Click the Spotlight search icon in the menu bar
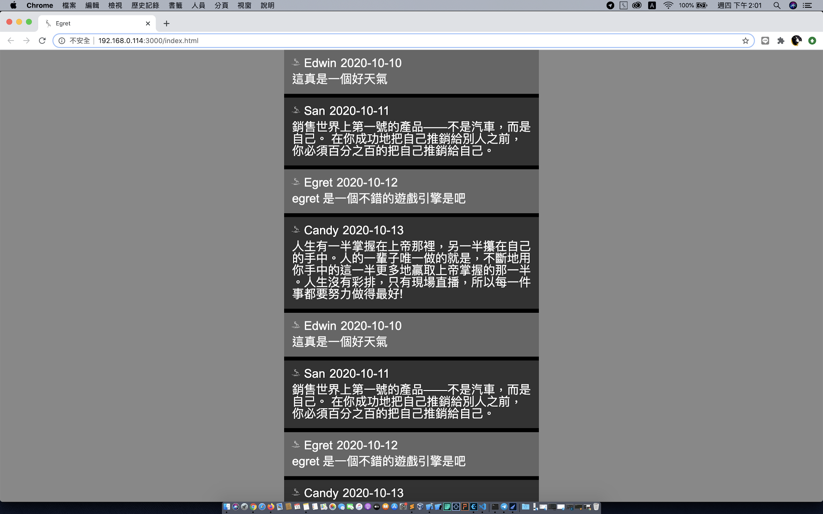823x514 pixels. (777, 5)
